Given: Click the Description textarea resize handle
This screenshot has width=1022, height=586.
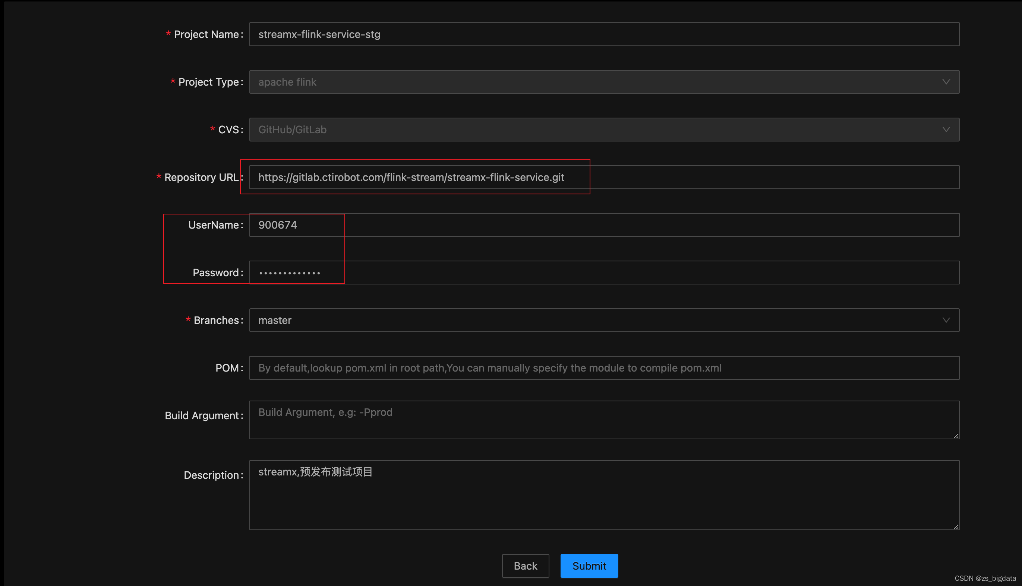Looking at the screenshot, I should pyautogui.click(x=956, y=527).
